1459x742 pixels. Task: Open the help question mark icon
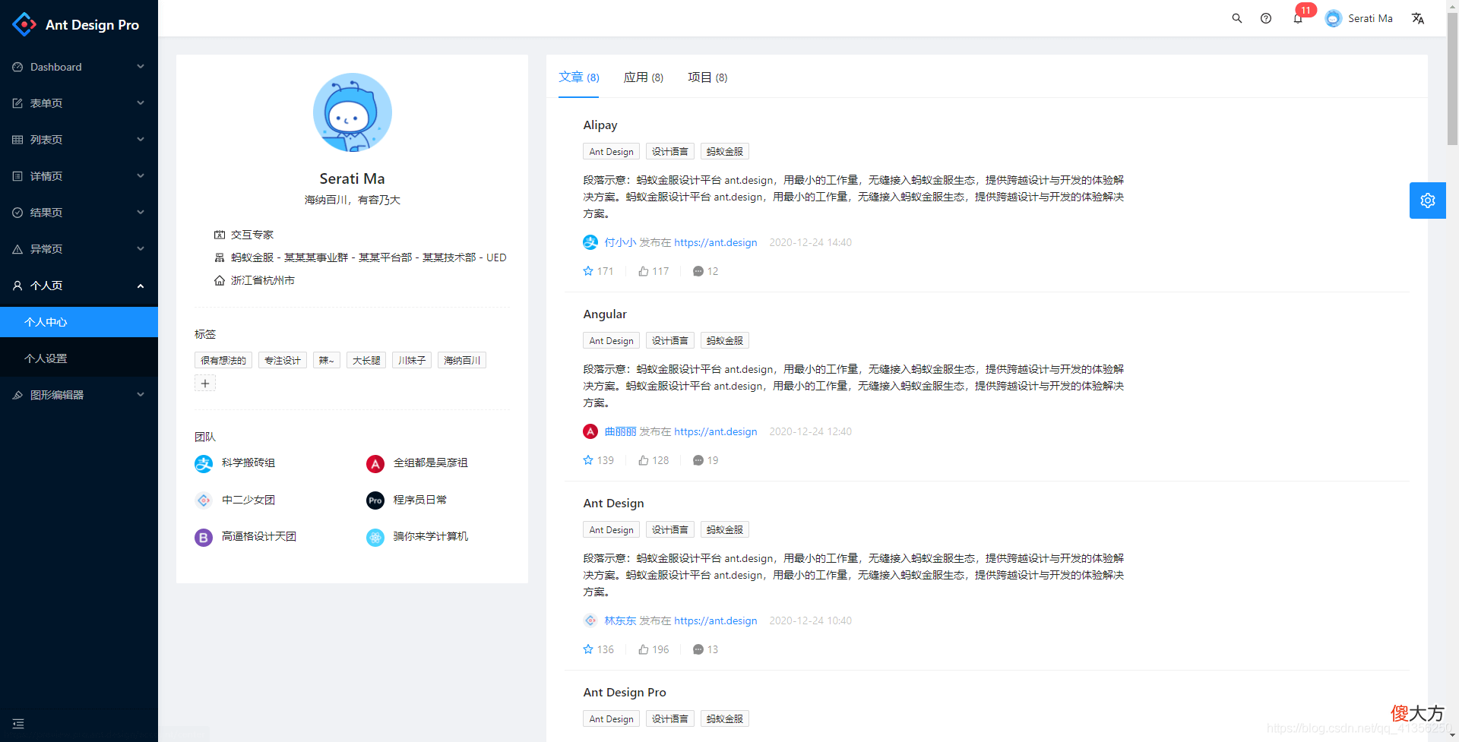1266,18
